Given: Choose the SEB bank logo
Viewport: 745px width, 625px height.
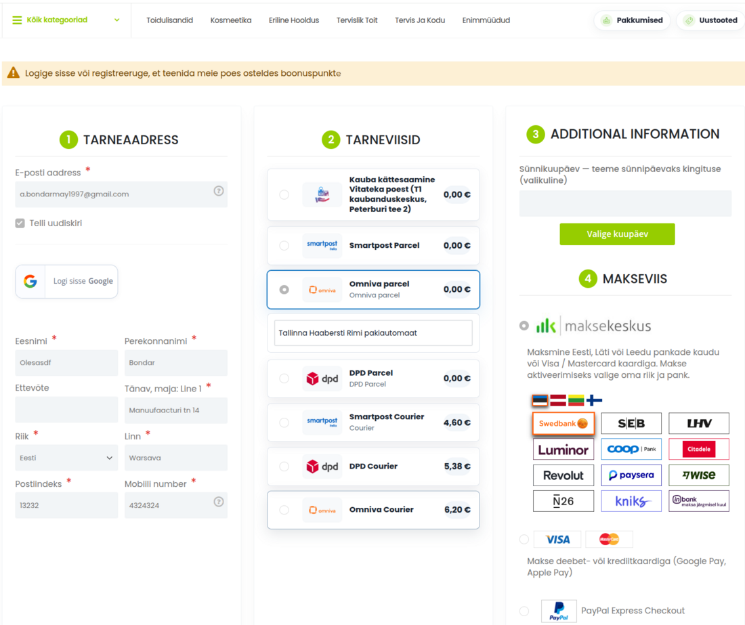Looking at the screenshot, I should coord(631,423).
